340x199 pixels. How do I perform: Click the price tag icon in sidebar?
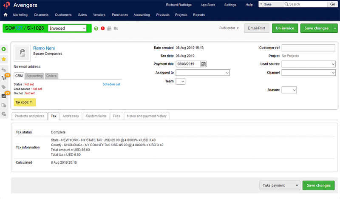(4, 87)
